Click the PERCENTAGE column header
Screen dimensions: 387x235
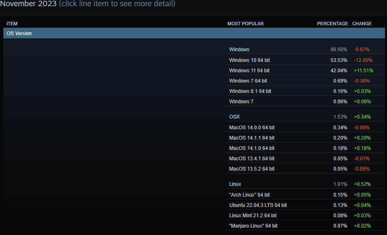click(332, 24)
